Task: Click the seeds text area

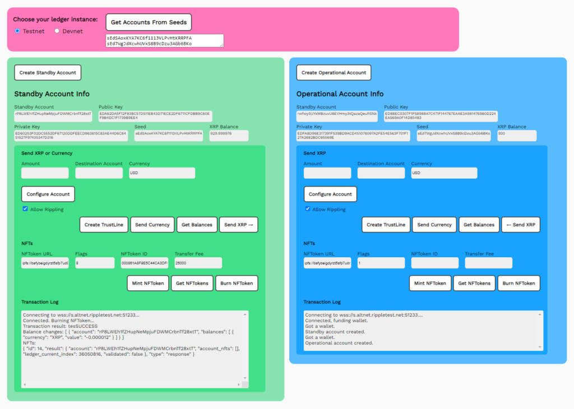Action: [164, 40]
